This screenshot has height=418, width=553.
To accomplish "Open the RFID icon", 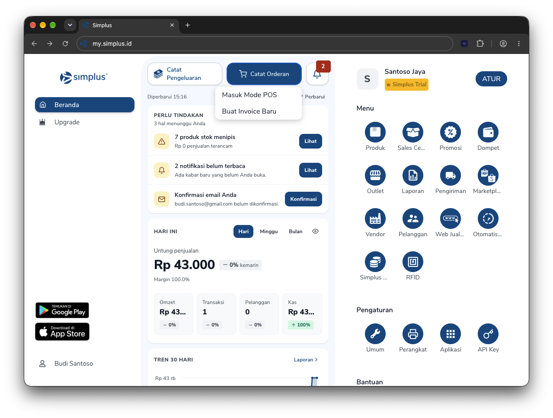I will tap(412, 262).
